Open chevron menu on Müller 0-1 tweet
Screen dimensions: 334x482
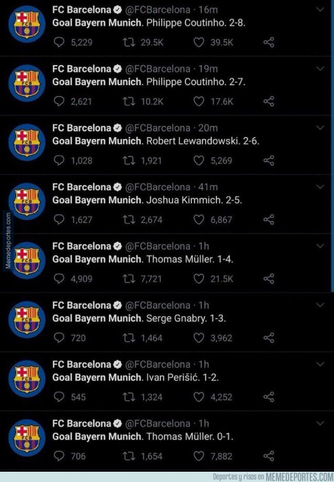(320, 424)
